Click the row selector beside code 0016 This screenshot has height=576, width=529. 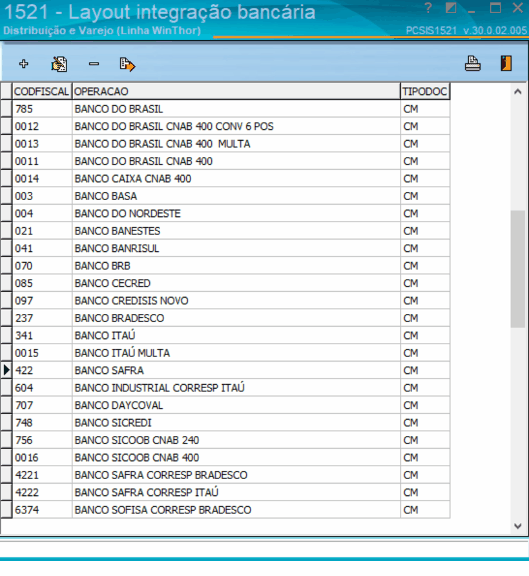click(6, 458)
